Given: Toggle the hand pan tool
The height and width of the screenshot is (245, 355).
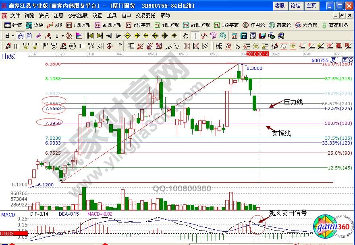Looking at the screenshot, I should [x=185, y=35].
